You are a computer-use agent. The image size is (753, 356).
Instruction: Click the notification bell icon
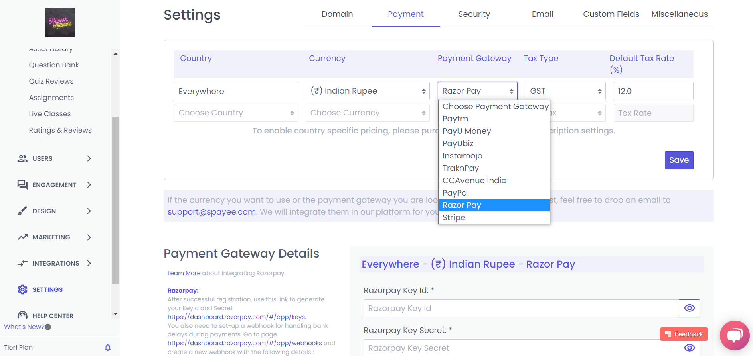click(x=108, y=348)
